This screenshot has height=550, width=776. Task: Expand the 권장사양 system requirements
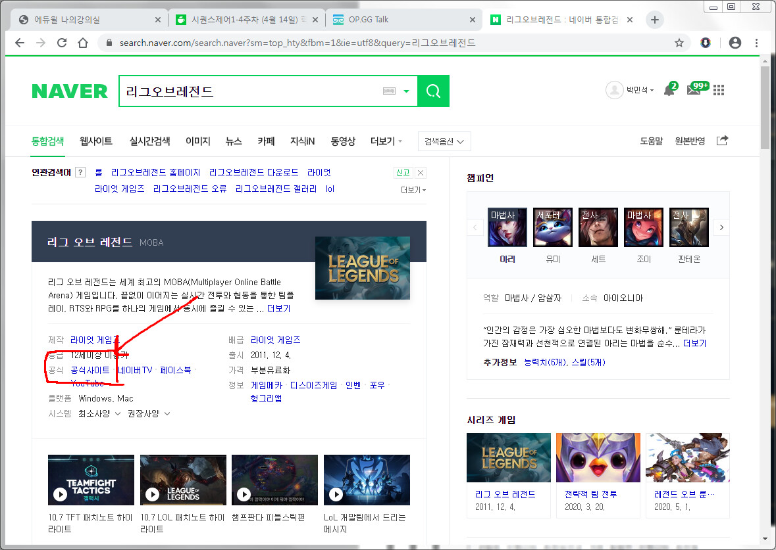point(149,413)
